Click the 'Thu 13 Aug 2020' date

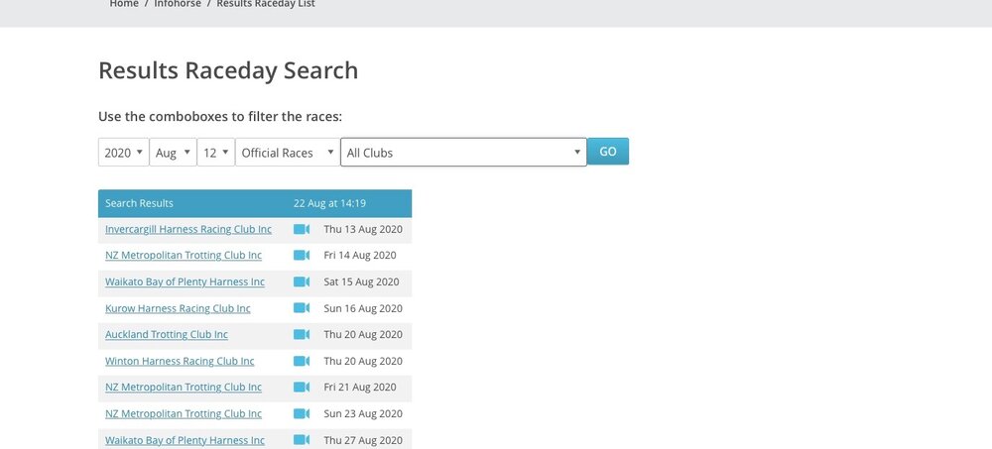(x=363, y=229)
